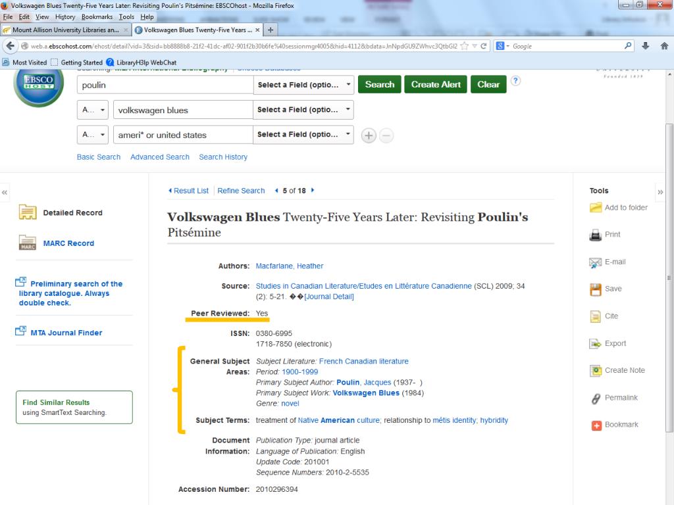674x505 pixels.
Task: Get the Permalink via chain icon
Action: click(x=596, y=398)
